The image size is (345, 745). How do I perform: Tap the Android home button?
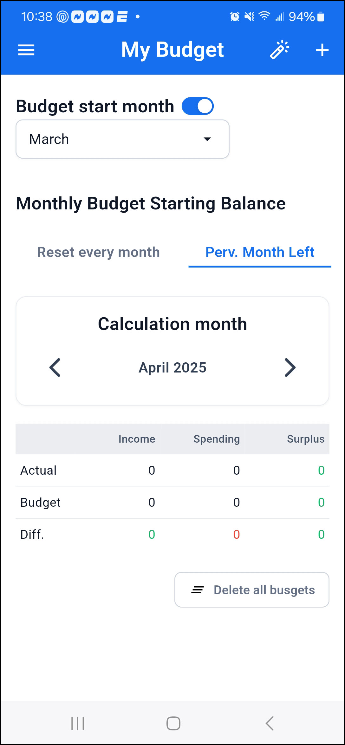pos(173,723)
